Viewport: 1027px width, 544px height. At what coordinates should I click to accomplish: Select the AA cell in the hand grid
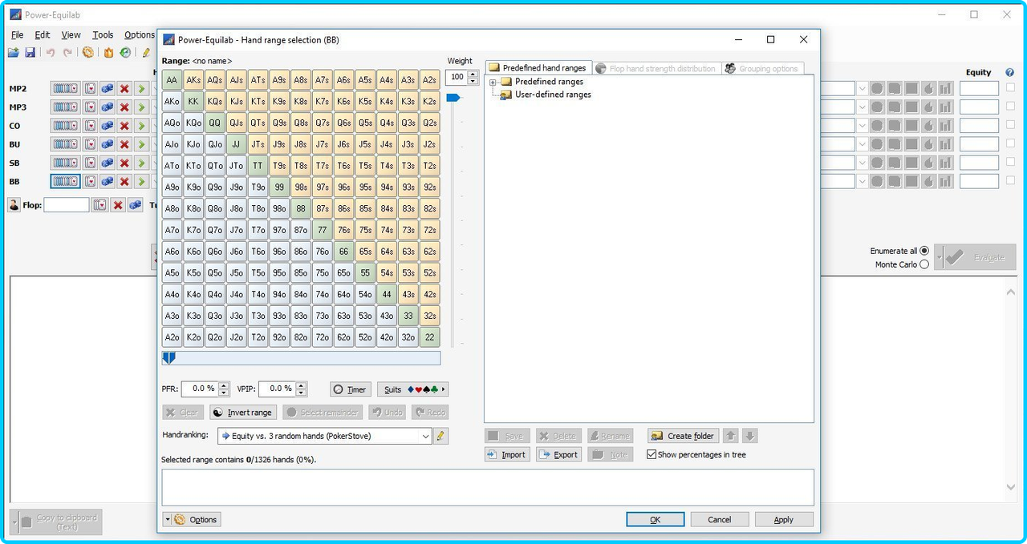click(172, 80)
